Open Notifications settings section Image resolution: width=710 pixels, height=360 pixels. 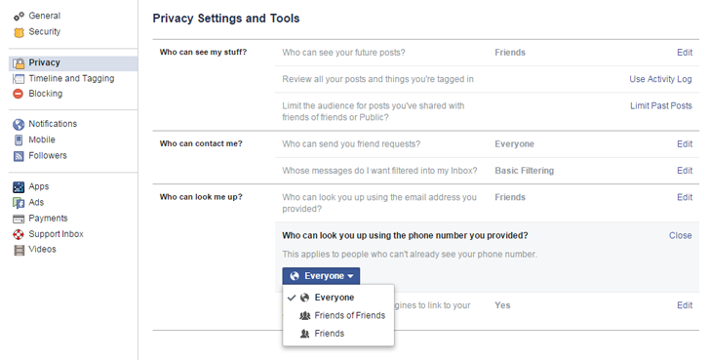[53, 124]
